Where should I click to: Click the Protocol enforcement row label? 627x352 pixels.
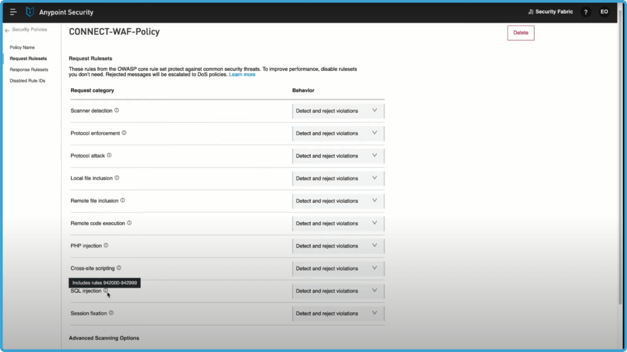pos(95,133)
